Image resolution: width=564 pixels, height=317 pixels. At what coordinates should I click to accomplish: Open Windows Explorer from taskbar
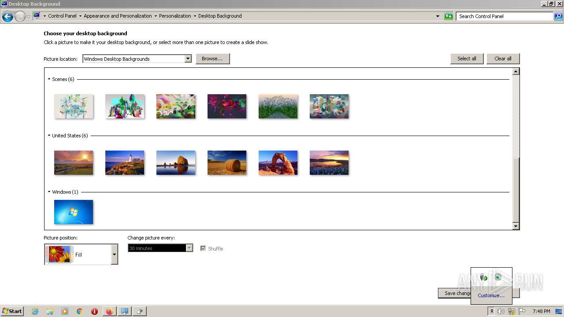(x=50, y=311)
